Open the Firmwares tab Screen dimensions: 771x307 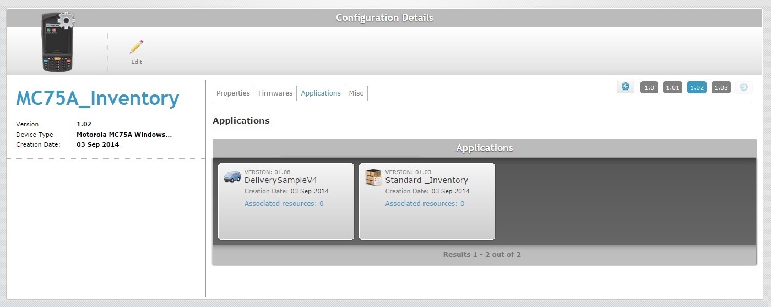275,93
